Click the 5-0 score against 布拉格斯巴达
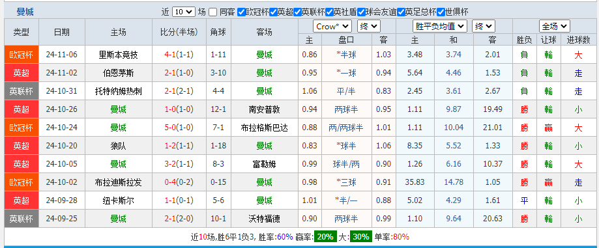599x248 pixels. click(x=169, y=128)
